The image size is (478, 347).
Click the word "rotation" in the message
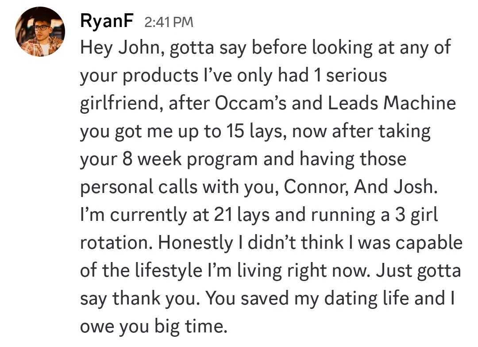(x=116, y=243)
